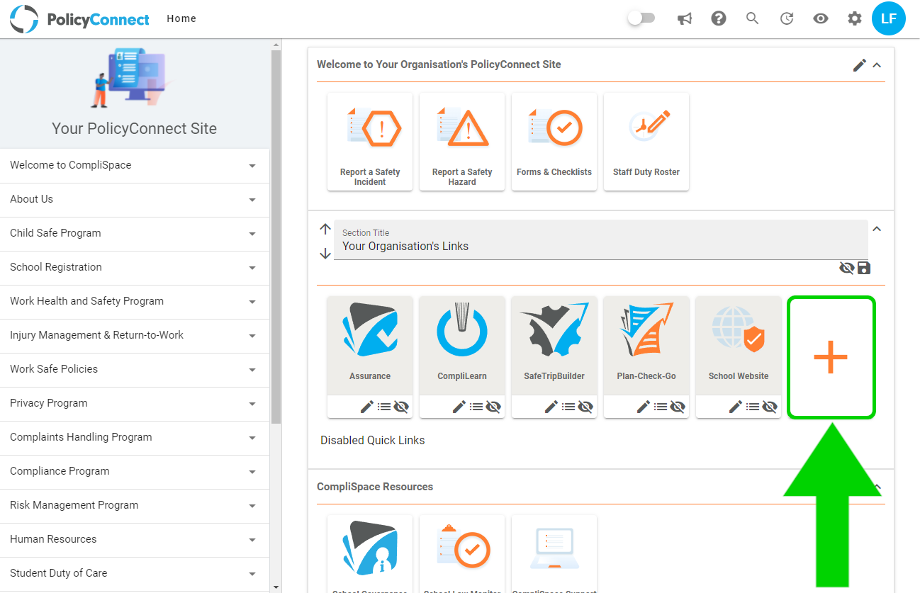This screenshot has height=593, width=920.
Task: Expand Injury Management & Return-to-Work menu
Action: [x=135, y=335]
